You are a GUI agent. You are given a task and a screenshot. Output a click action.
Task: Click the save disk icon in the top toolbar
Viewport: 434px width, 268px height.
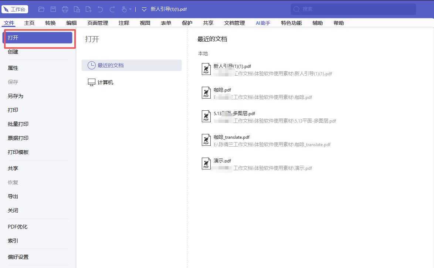point(53,9)
